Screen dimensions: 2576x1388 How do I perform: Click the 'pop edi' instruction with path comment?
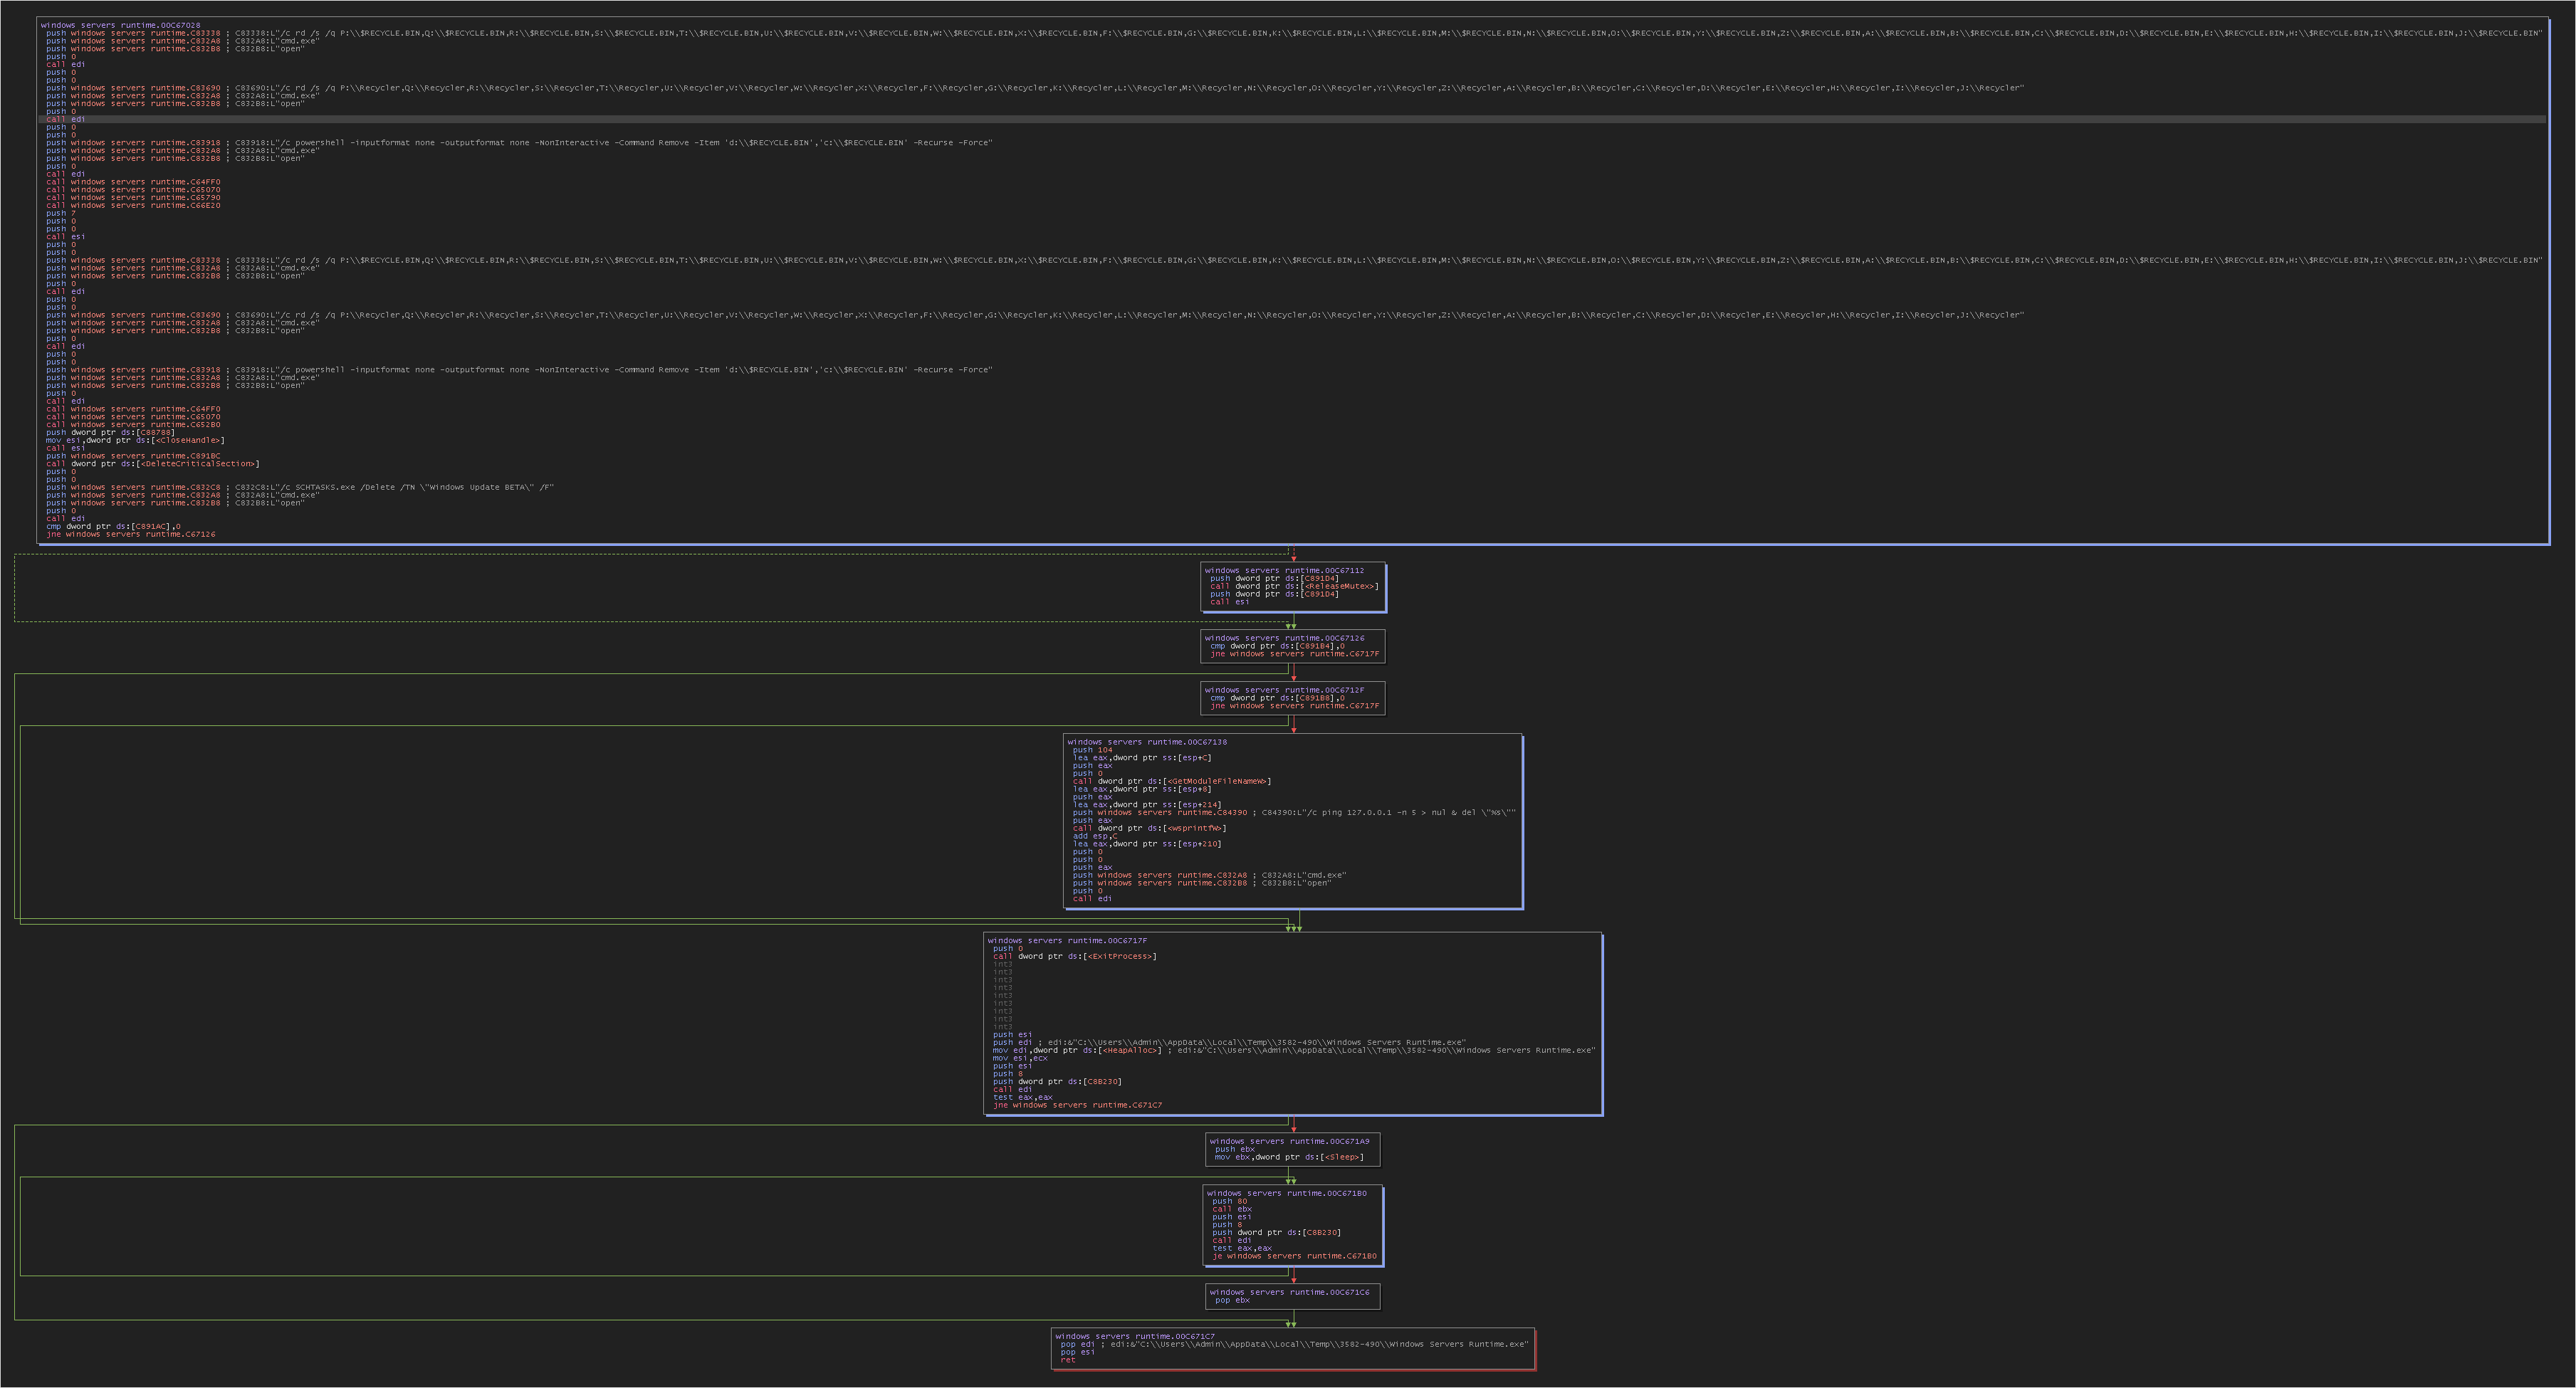click(1294, 1344)
